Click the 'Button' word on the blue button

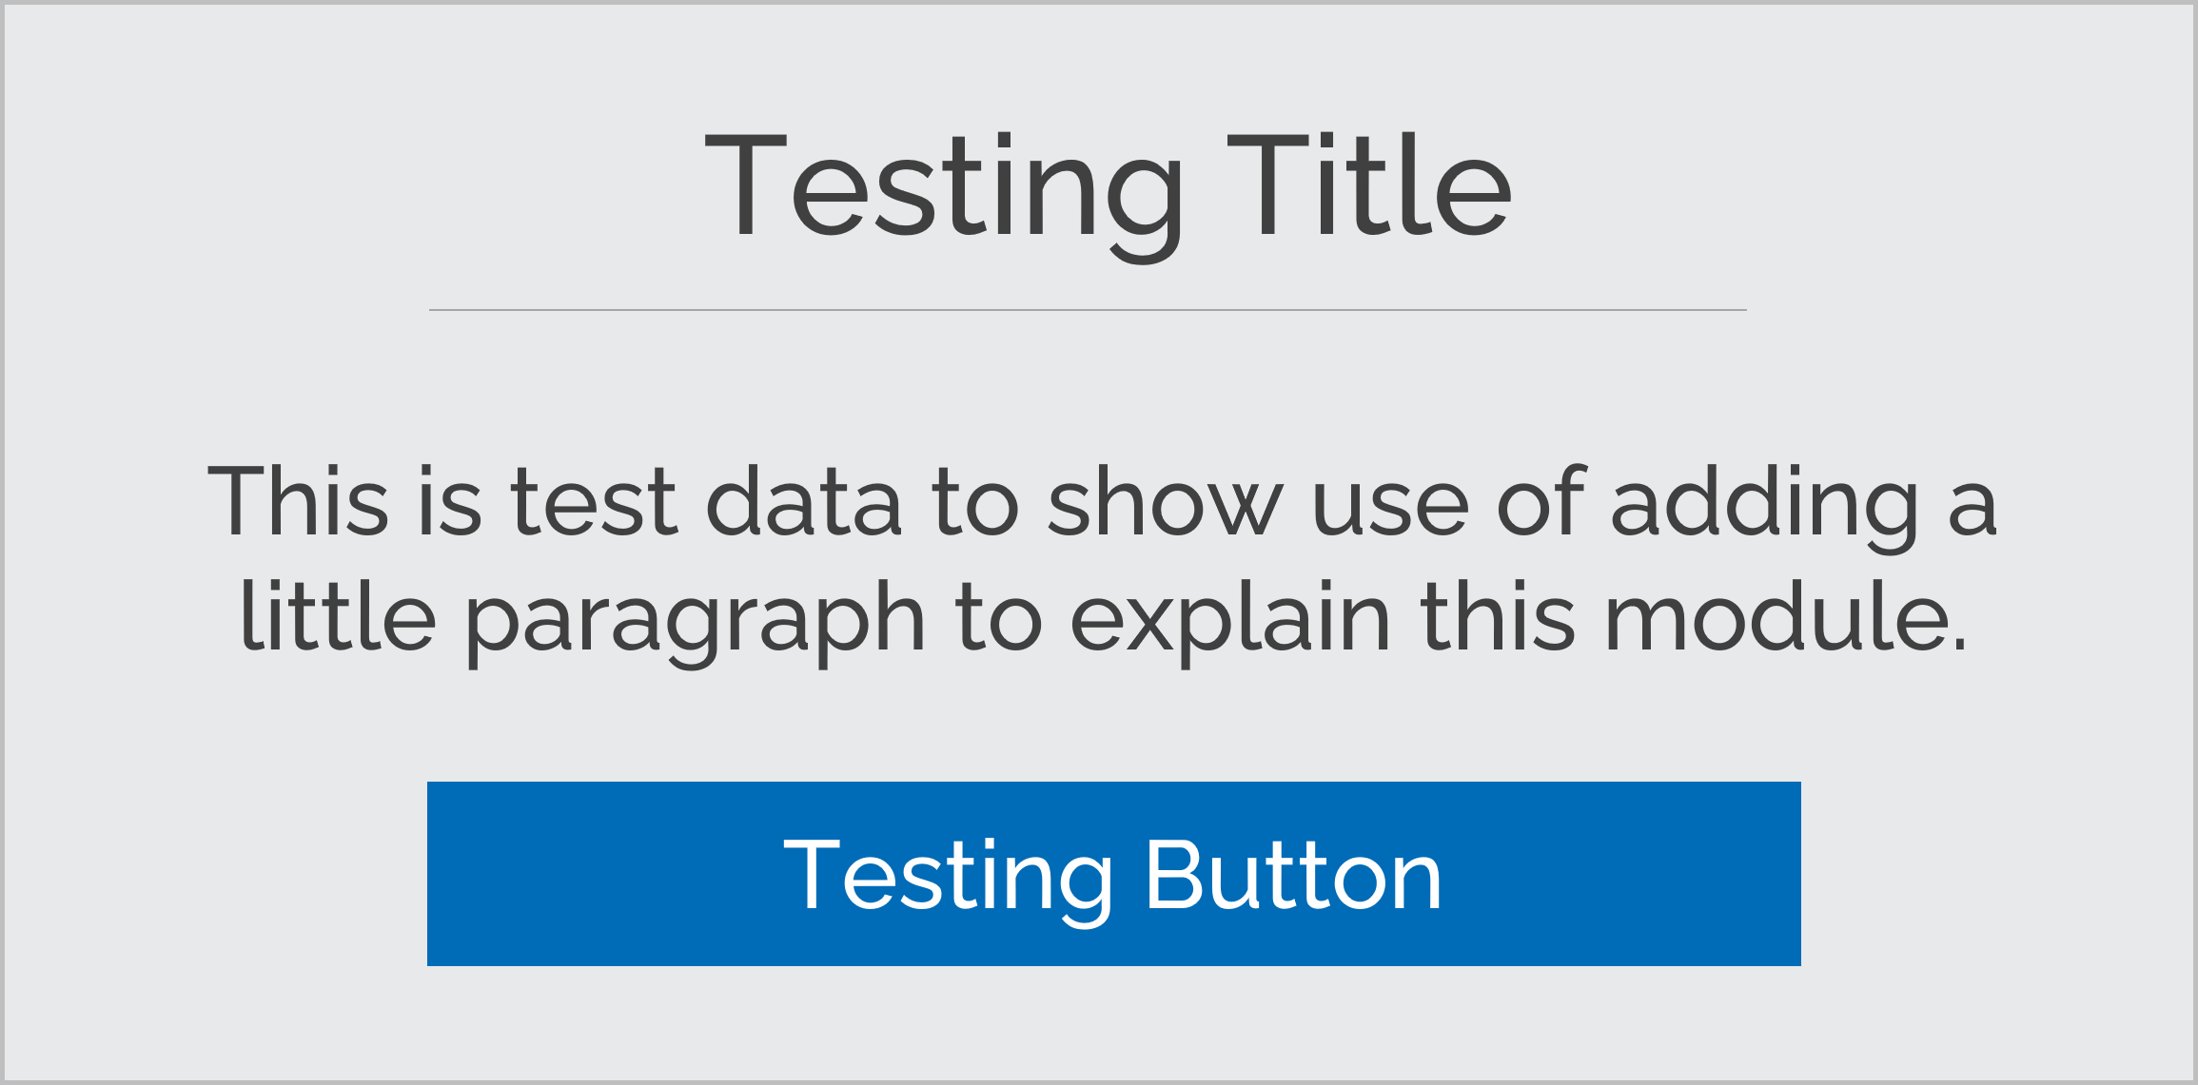[x=1294, y=874]
